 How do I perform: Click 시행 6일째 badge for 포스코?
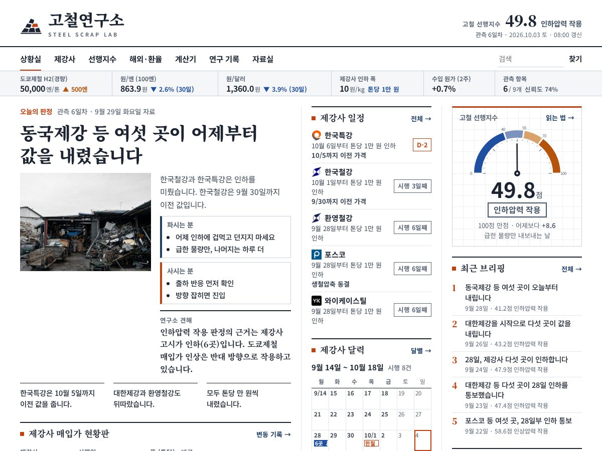(x=412, y=269)
